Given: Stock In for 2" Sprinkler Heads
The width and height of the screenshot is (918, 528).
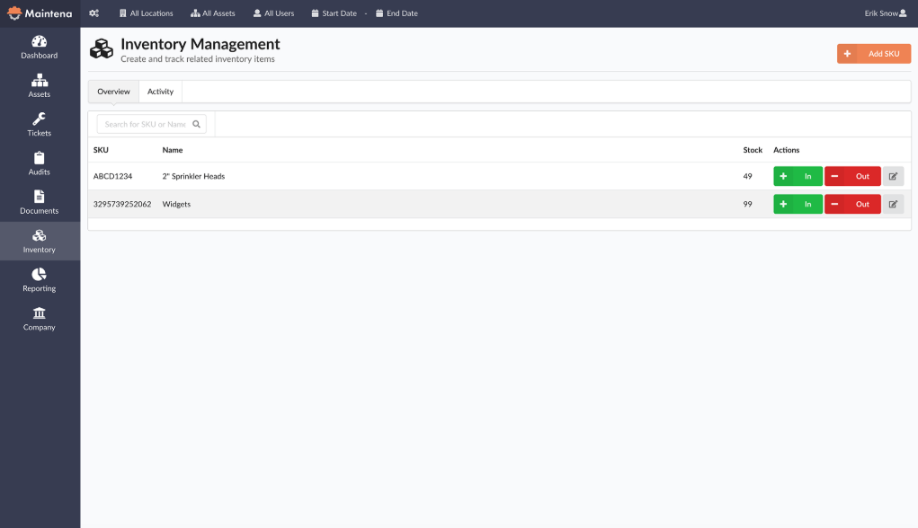Looking at the screenshot, I should (x=798, y=176).
